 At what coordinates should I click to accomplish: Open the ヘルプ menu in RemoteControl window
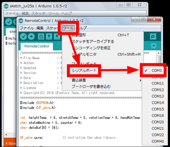[x=83, y=28]
